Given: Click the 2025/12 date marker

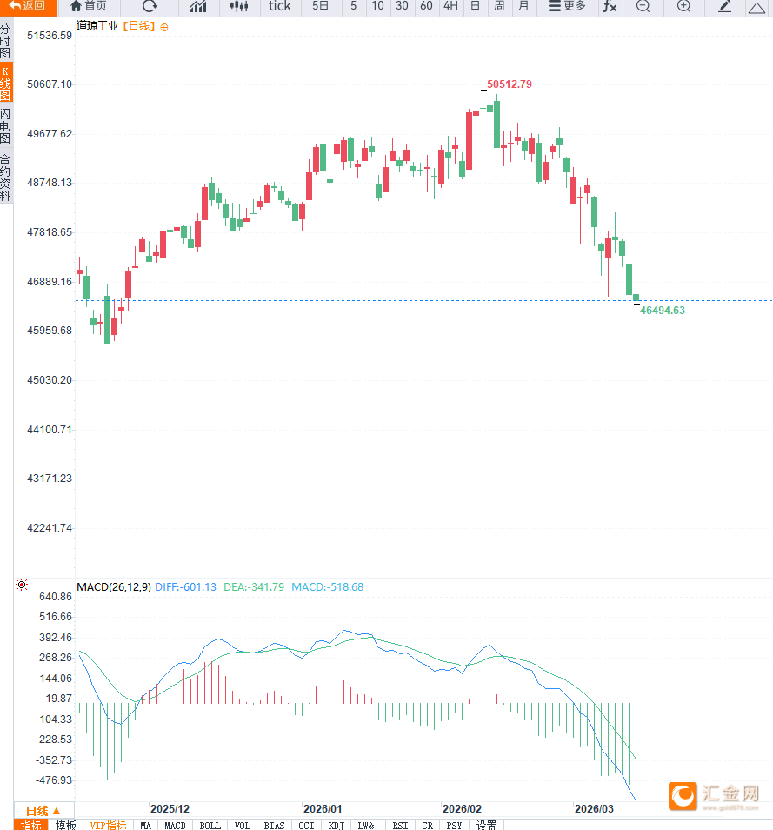Looking at the screenshot, I should pos(170,809).
